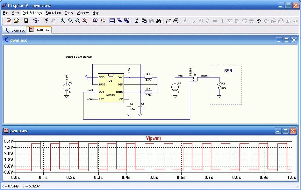Click the SSR box label

coord(228,71)
